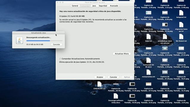
Task: Select screenshot file ending 3.50.png
Action: tap(148, 1)
